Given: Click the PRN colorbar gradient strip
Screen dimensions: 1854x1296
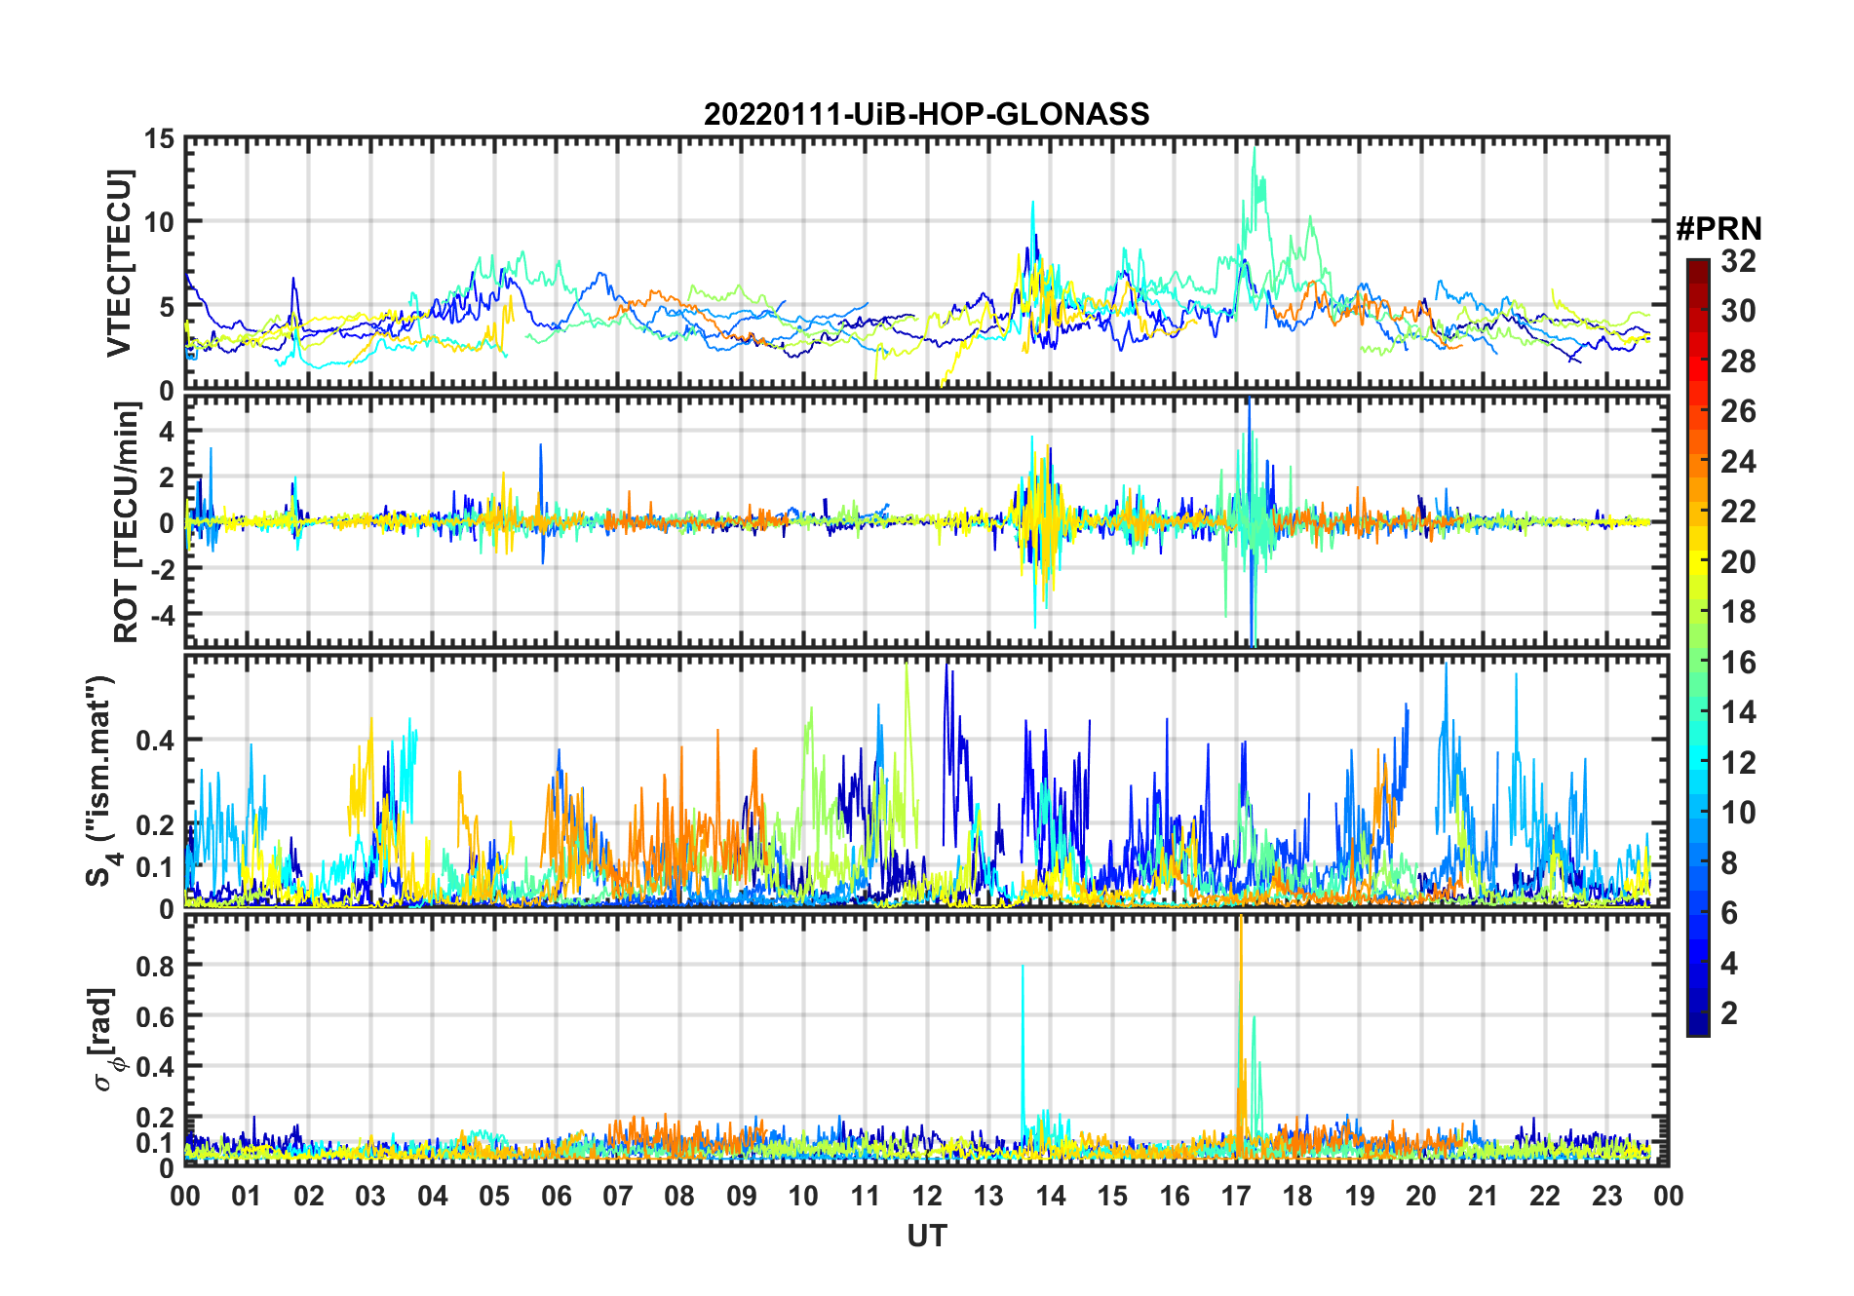Looking at the screenshot, I should point(1698,647).
